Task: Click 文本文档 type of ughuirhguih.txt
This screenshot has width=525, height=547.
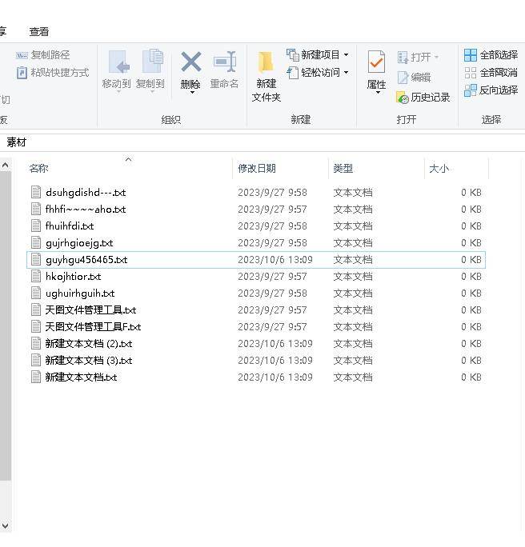Action: [353, 293]
